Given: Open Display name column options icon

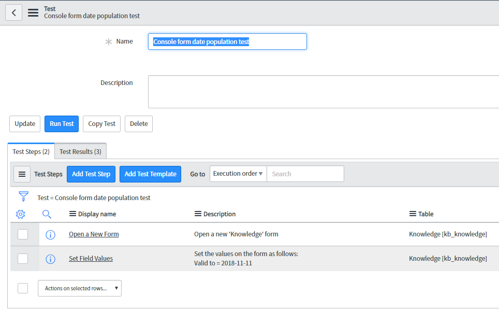Looking at the screenshot, I should tap(72, 214).
